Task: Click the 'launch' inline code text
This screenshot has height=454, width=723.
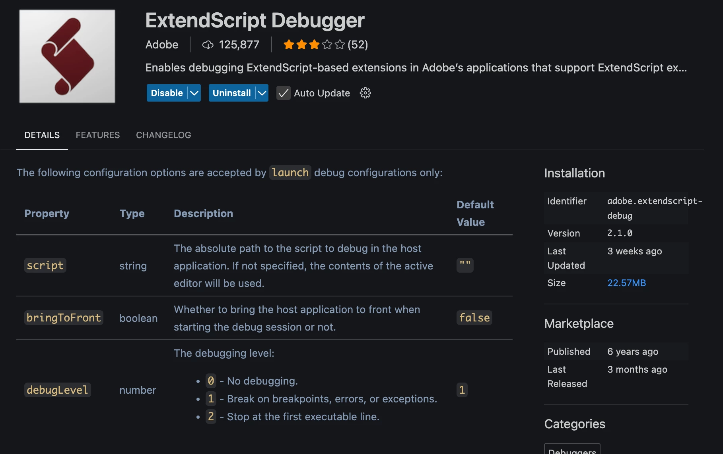Action: coord(290,172)
